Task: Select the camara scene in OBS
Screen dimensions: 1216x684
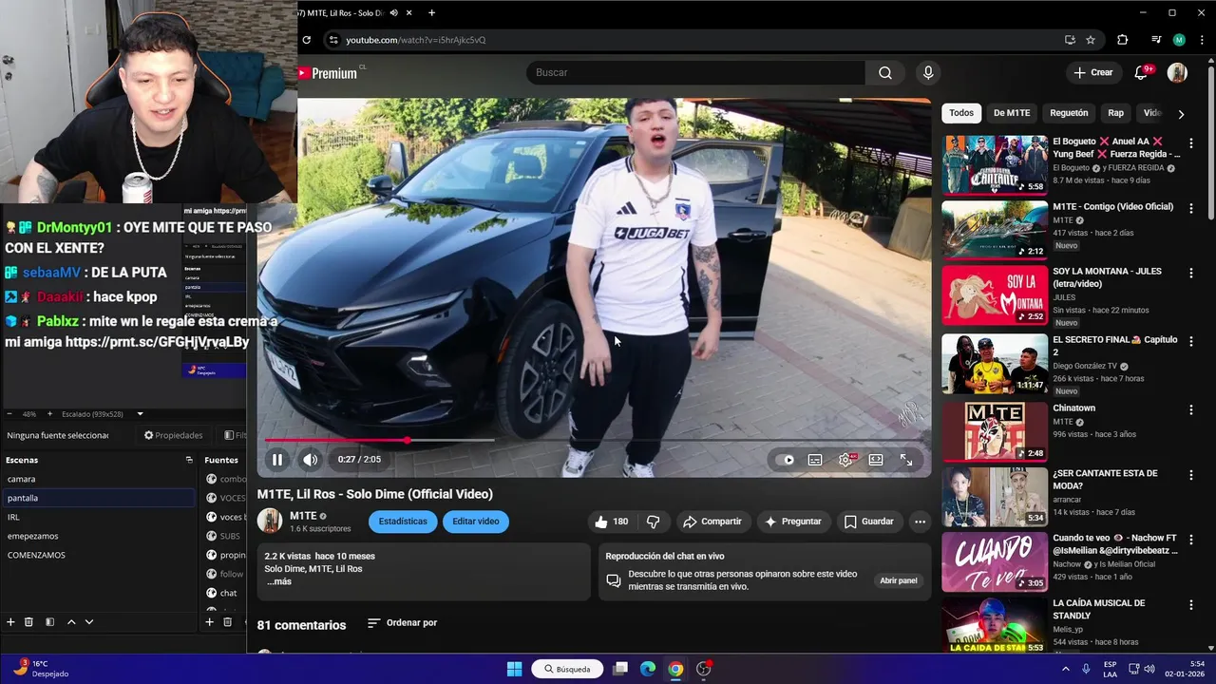Action: pos(98,479)
